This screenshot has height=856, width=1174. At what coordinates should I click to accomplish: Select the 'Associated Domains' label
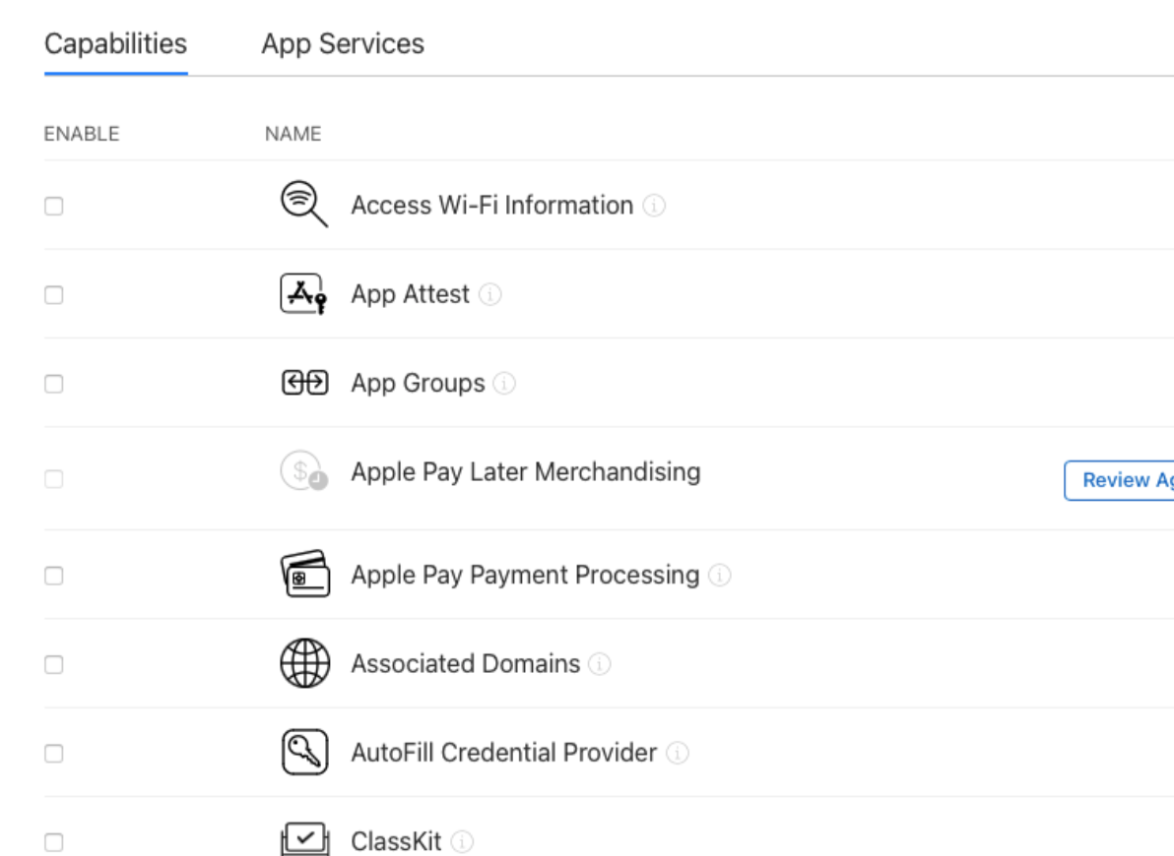pos(466,664)
